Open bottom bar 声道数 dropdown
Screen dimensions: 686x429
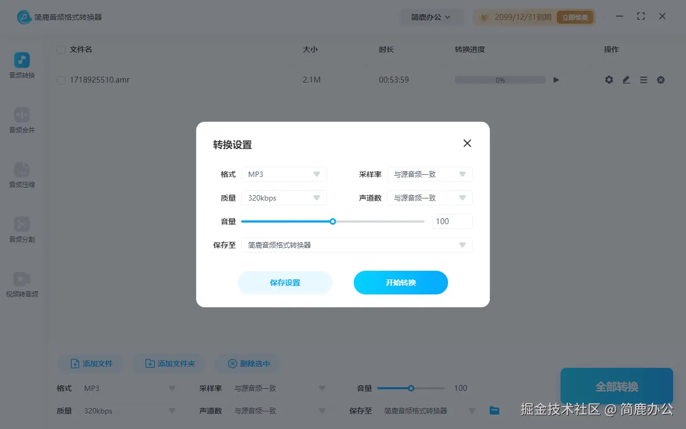280,411
